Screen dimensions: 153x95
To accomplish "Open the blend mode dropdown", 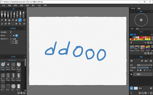I will (144, 65).
